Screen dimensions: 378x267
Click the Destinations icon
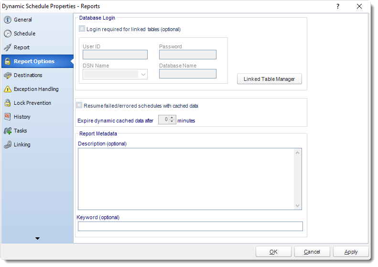[8, 75]
